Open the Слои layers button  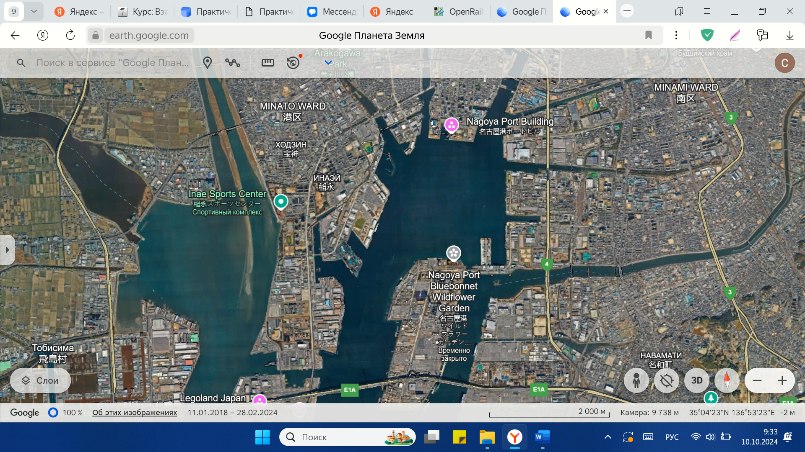click(40, 380)
